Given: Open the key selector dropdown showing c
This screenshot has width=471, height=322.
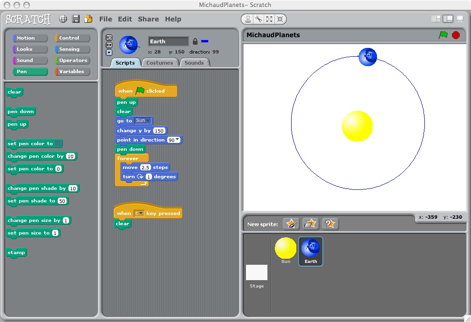Looking at the screenshot, I should [139, 213].
